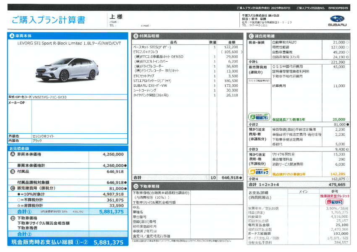Click the 最終回支払金額 amount 2,470,000

[339, 229]
